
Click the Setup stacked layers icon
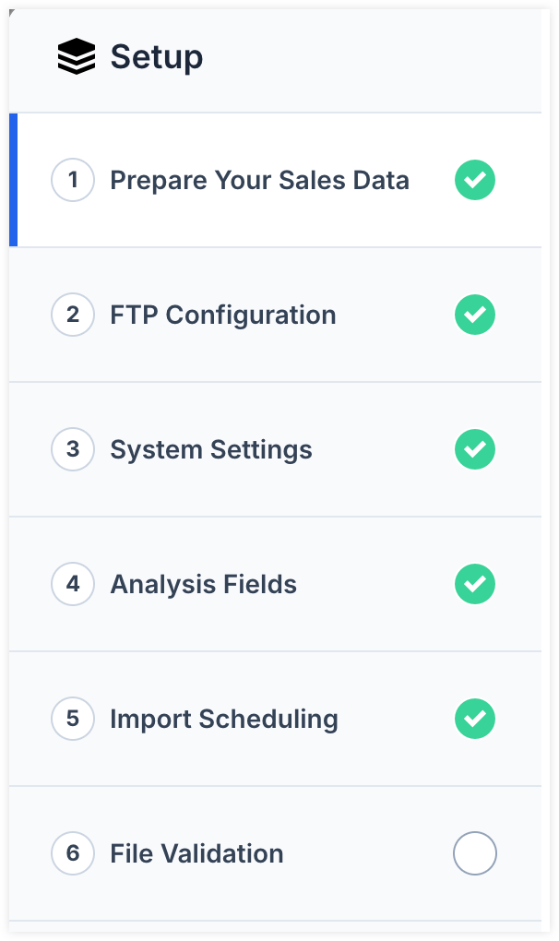point(76,57)
